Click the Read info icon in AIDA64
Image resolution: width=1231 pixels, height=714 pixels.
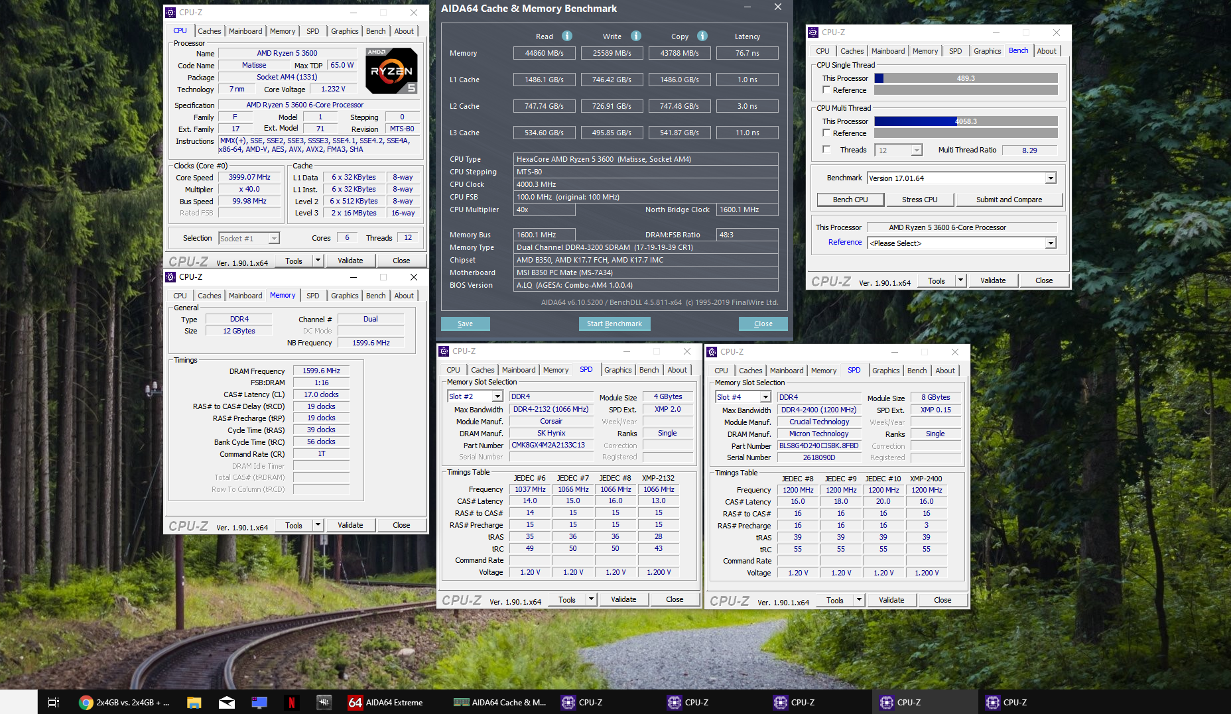(x=567, y=36)
